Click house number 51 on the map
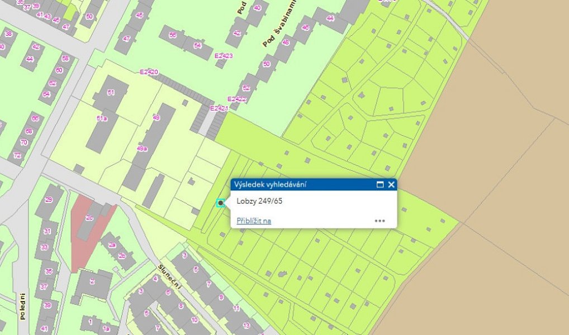The width and height of the screenshot is (569, 335). pos(111,93)
